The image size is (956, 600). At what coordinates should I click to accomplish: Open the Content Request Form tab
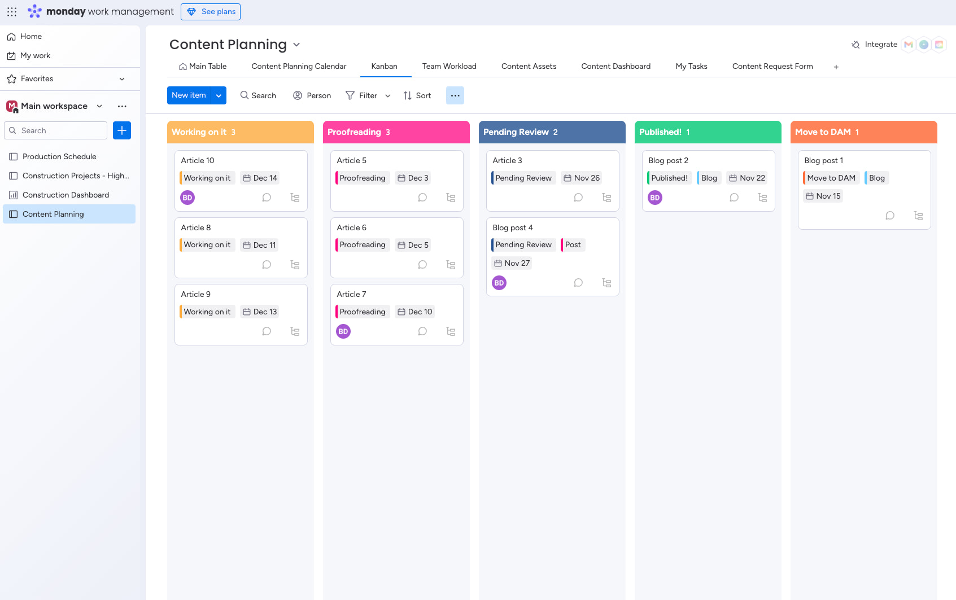[772, 66]
